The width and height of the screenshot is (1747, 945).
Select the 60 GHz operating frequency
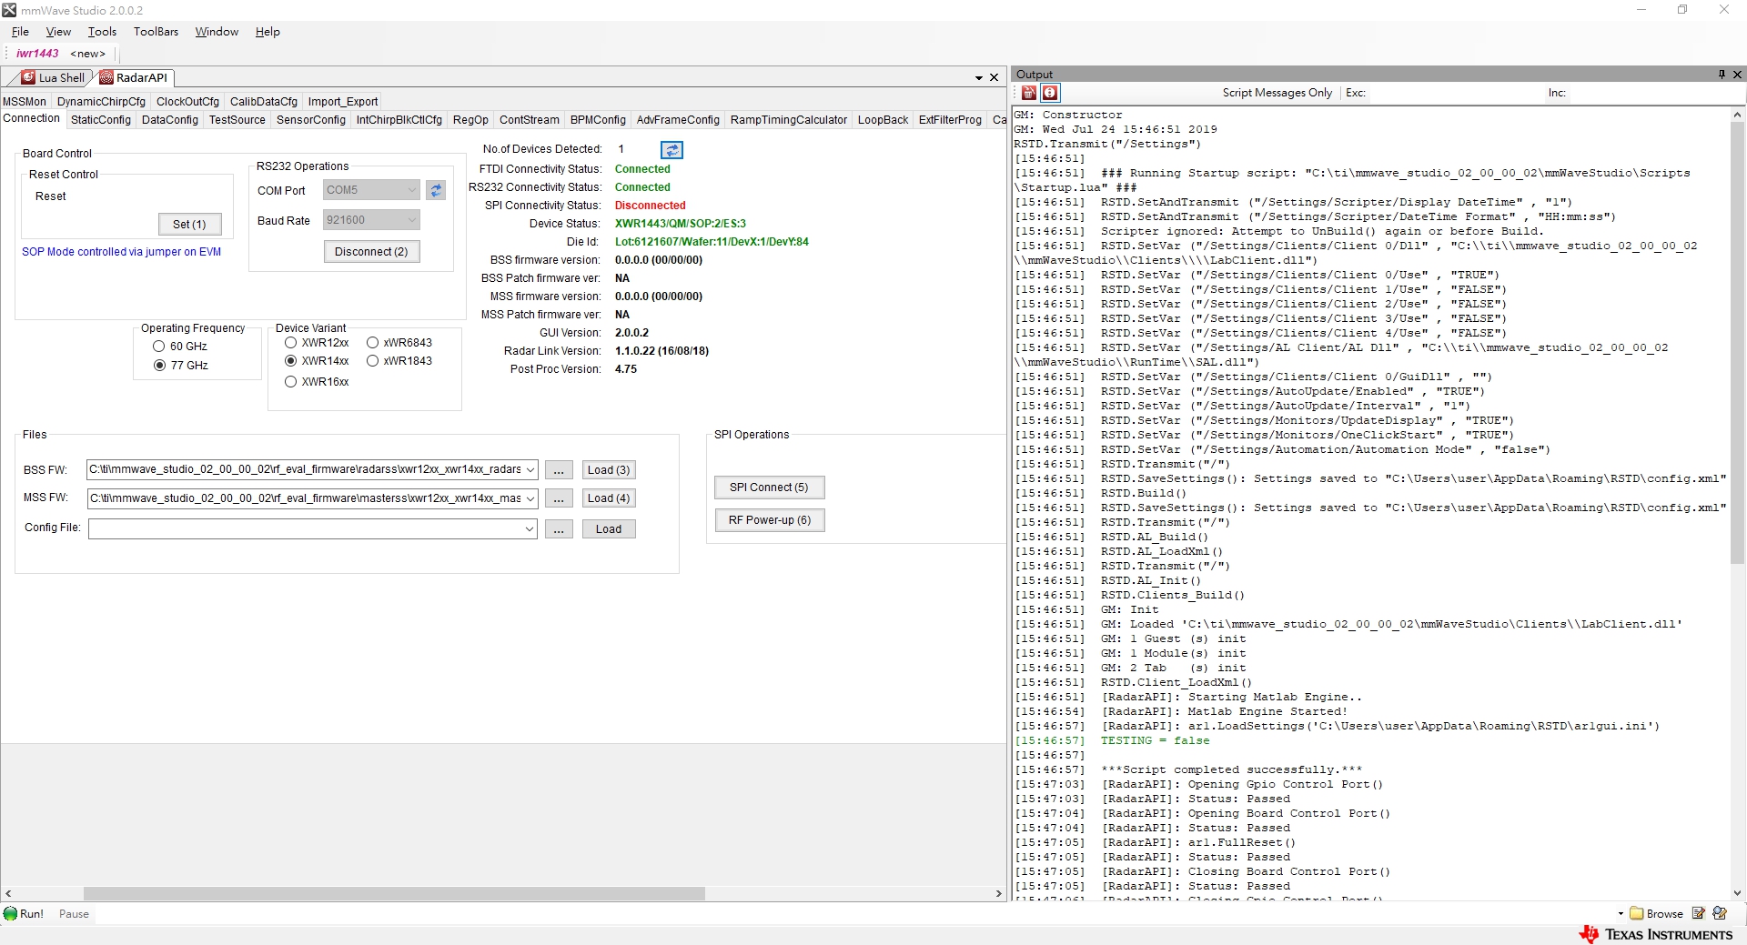point(159,346)
